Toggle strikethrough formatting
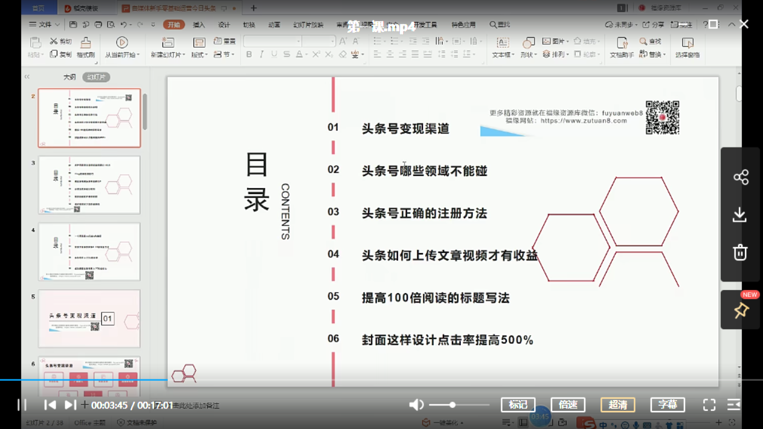The width and height of the screenshot is (763, 429). 287,54
